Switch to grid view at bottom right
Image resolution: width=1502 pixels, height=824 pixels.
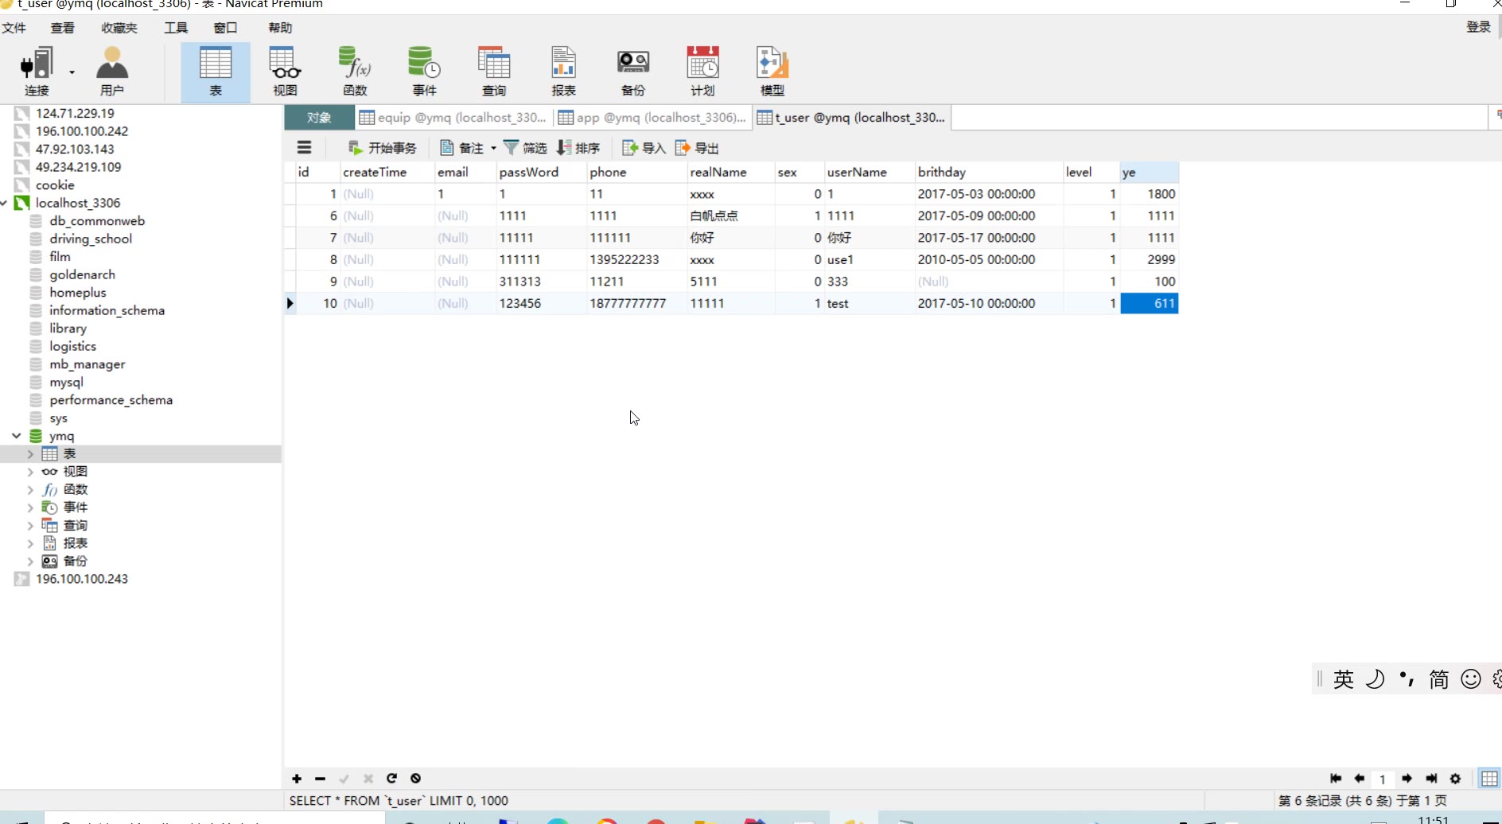tap(1489, 779)
